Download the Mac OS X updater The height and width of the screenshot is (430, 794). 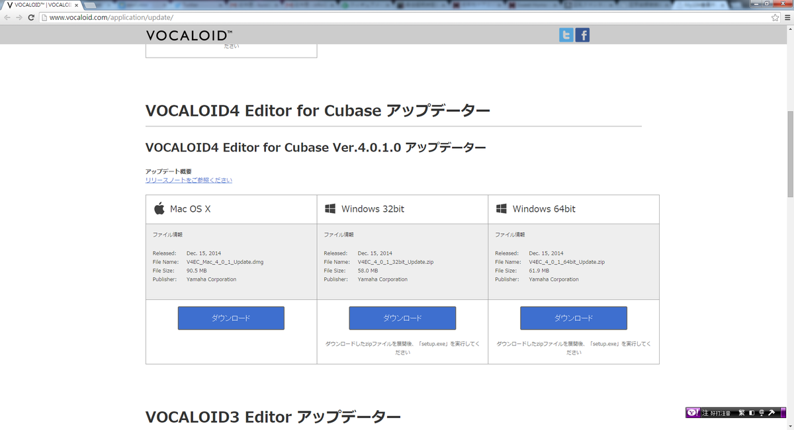point(231,318)
